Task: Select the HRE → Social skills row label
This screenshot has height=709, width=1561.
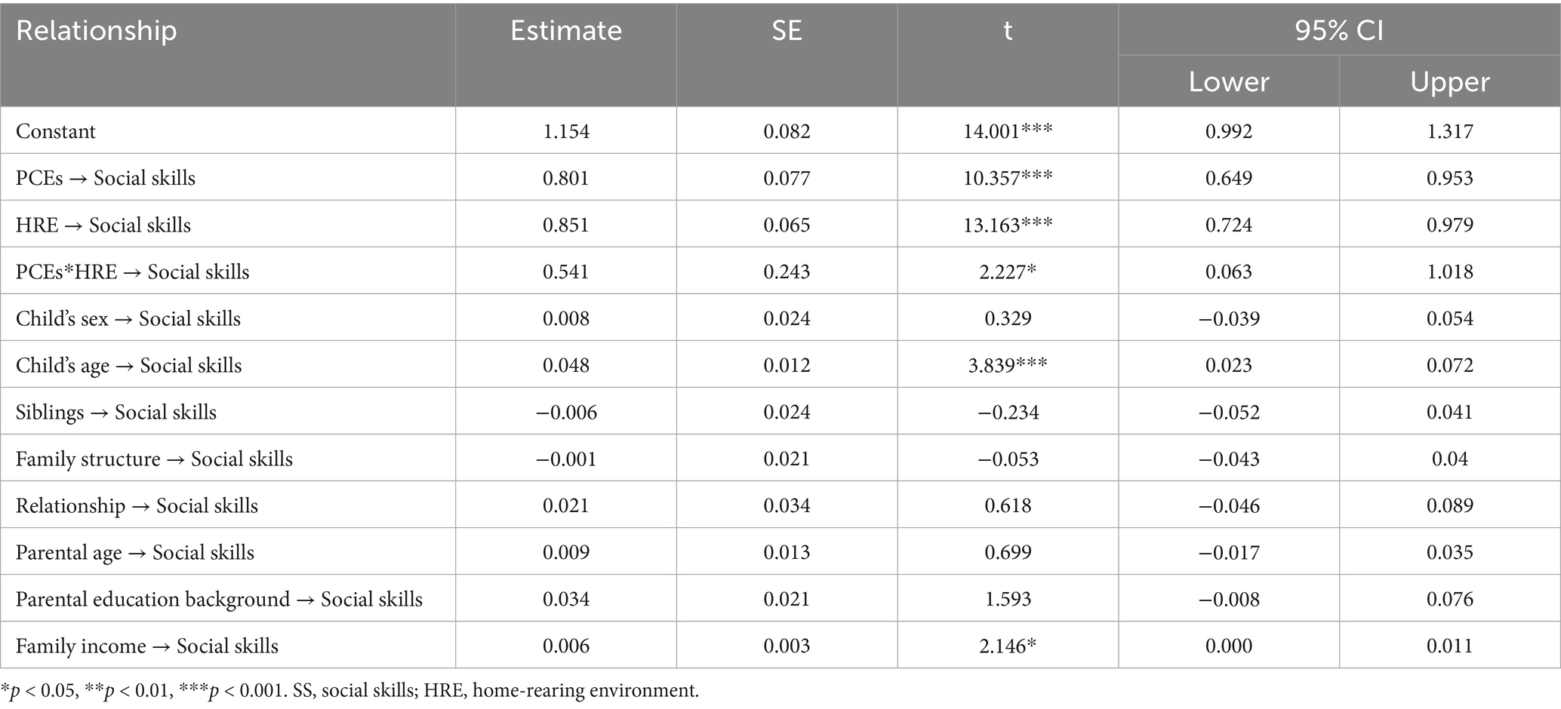Action: coord(103,225)
